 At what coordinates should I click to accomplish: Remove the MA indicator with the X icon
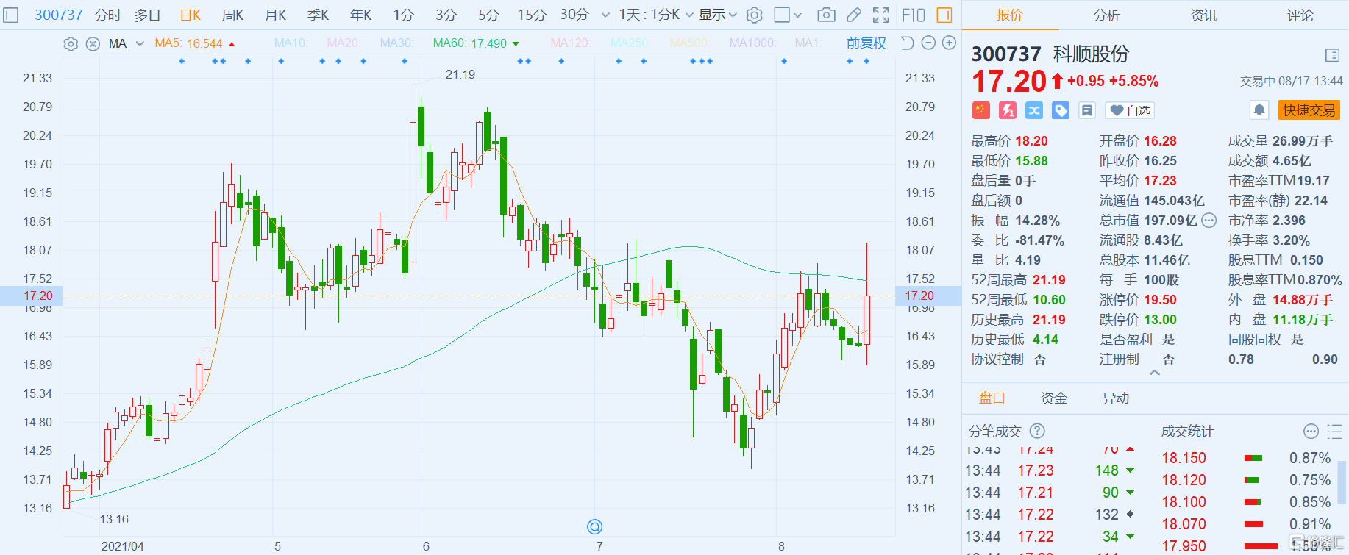[93, 43]
